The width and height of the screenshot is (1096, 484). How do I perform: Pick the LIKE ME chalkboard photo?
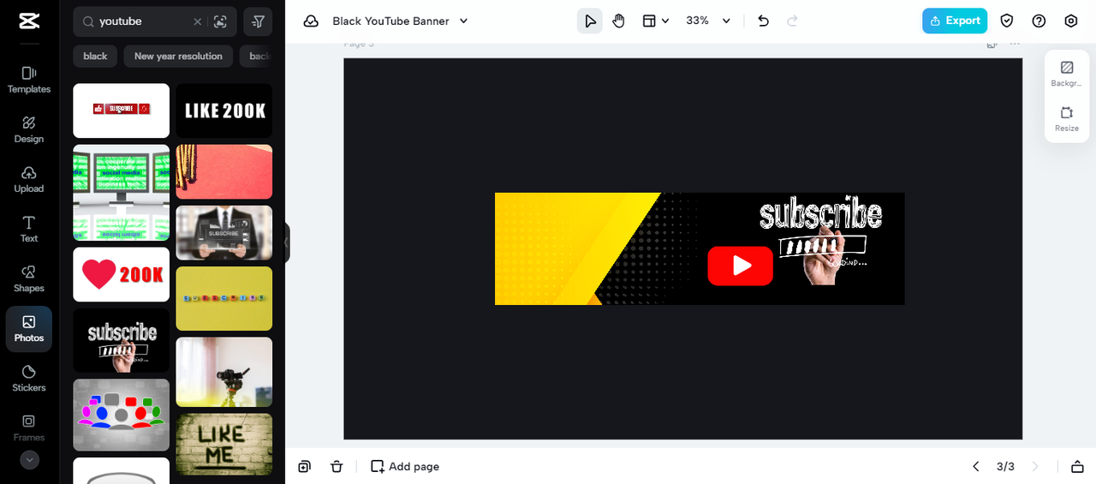click(224, 445)
